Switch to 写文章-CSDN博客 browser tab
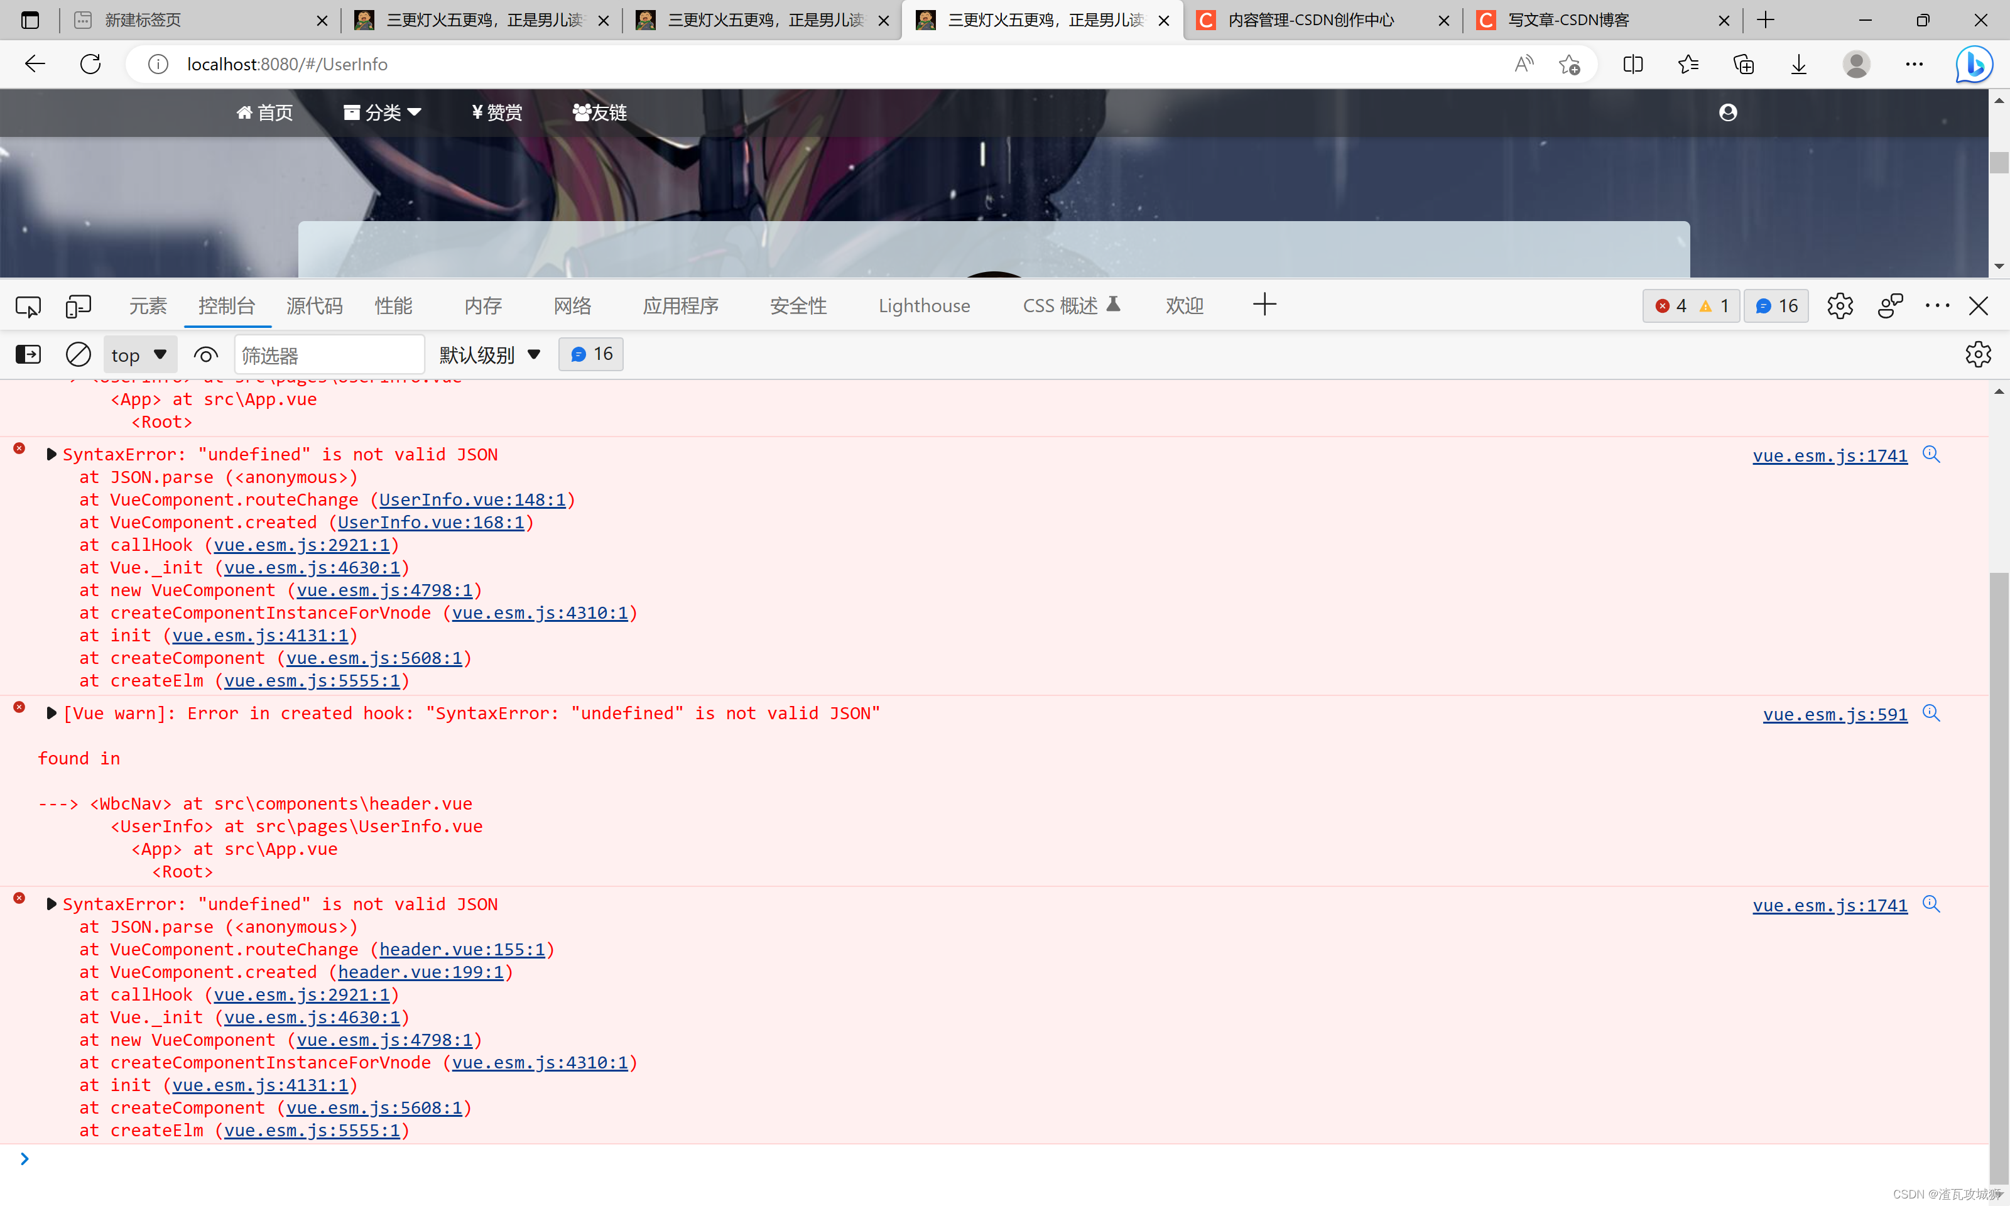 pyautogui.click(x=1604, y=20)
